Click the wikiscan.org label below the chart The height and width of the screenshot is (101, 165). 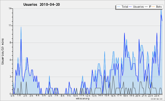click(x=82, y=99)
